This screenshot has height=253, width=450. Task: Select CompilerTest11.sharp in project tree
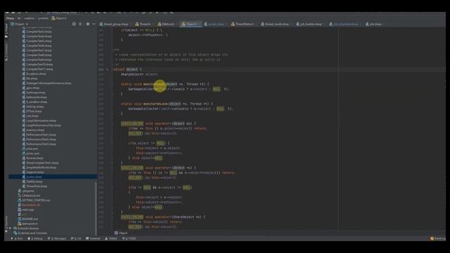coord(39,69)
